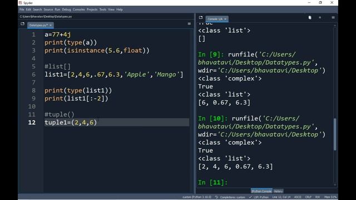Open the Help menu
356x200 pixels.
tap(120, 9)
